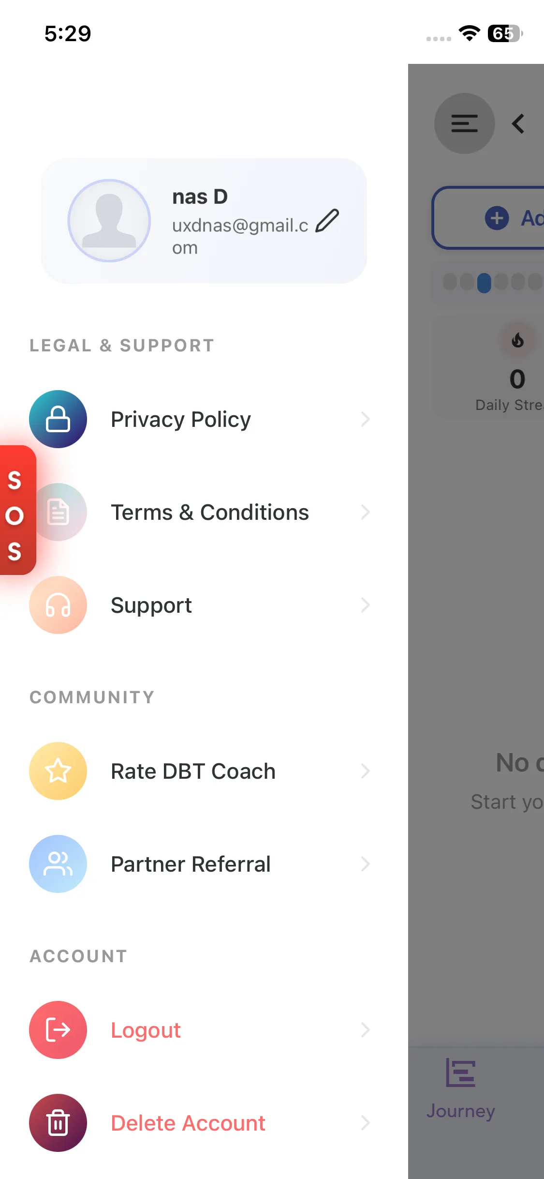Tap the Delete Account trash icon
544x1179 pixels.
[58, 1123]
